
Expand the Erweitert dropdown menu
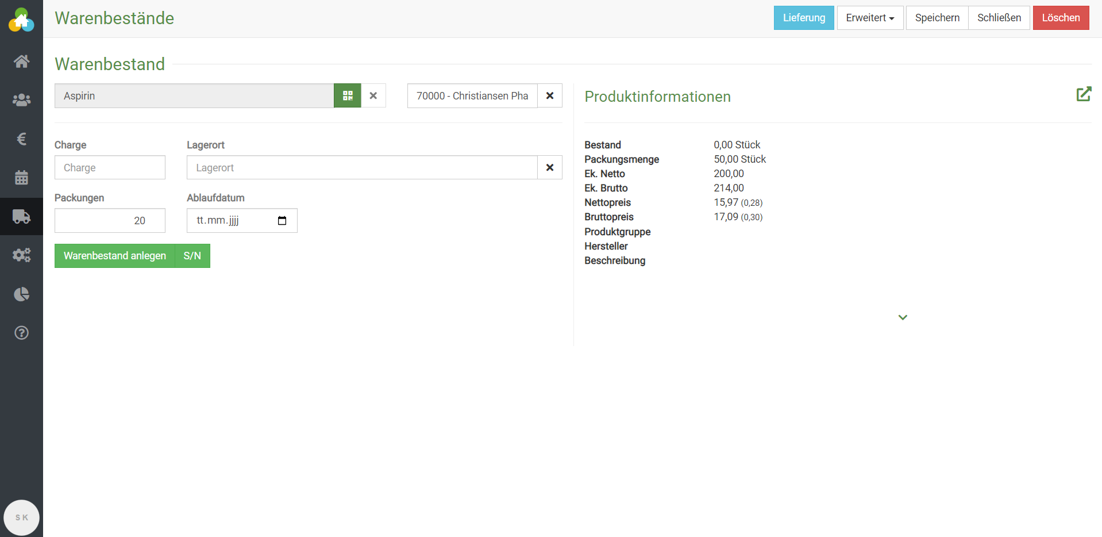point(870,18)
